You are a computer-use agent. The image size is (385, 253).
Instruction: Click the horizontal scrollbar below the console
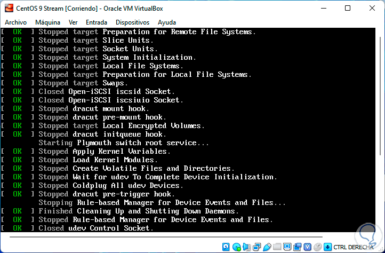[x=166, y=237]
